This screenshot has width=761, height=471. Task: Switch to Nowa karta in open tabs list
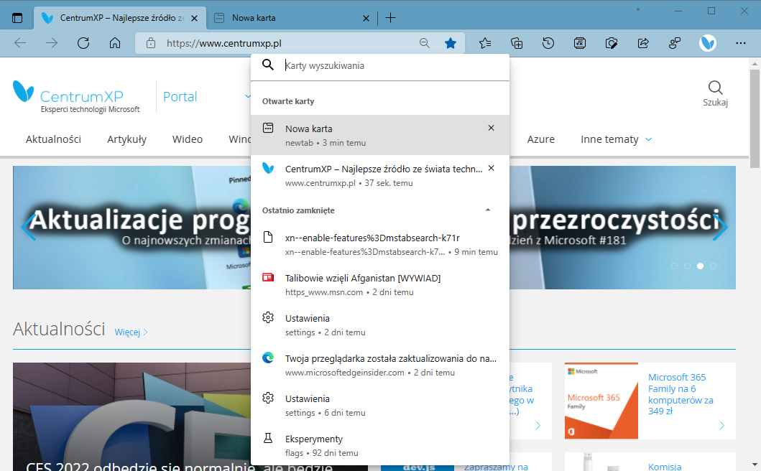pos(380,135)
